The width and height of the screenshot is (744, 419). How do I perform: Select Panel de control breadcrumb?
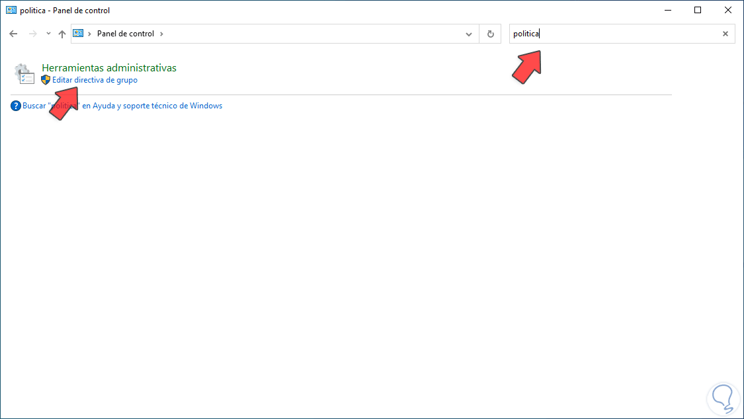126,34
